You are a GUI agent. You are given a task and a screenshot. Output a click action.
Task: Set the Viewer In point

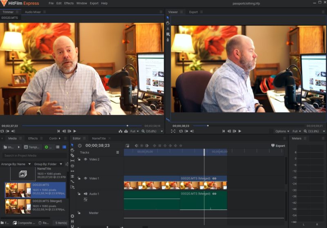(186, 131)
